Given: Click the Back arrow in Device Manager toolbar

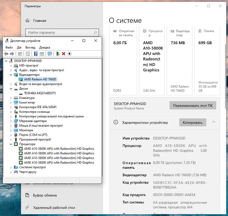Looking at the screenshot, I should [6, 54].
